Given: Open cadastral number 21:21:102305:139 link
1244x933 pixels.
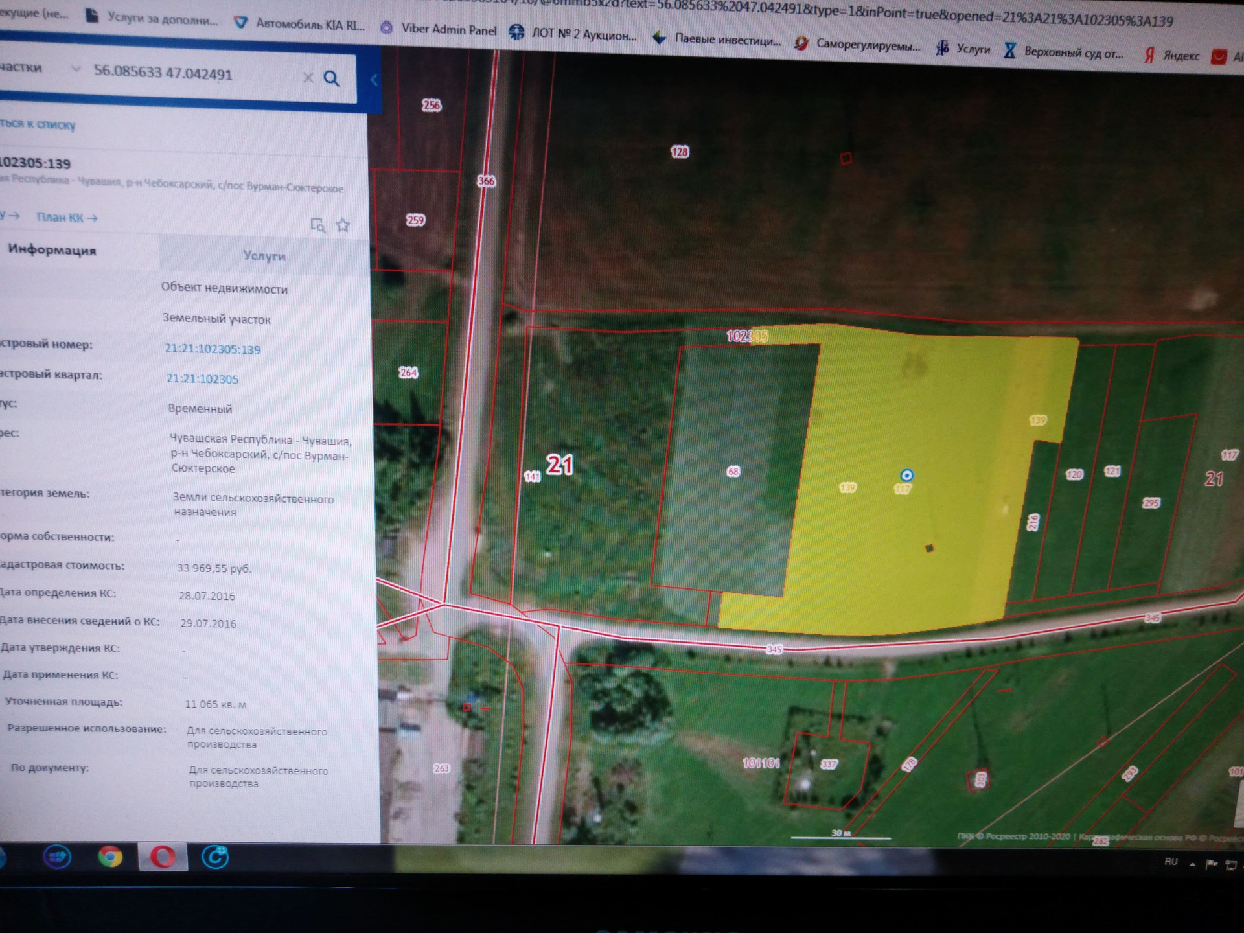Looking at the screenshot, I should tap(213, 349).
